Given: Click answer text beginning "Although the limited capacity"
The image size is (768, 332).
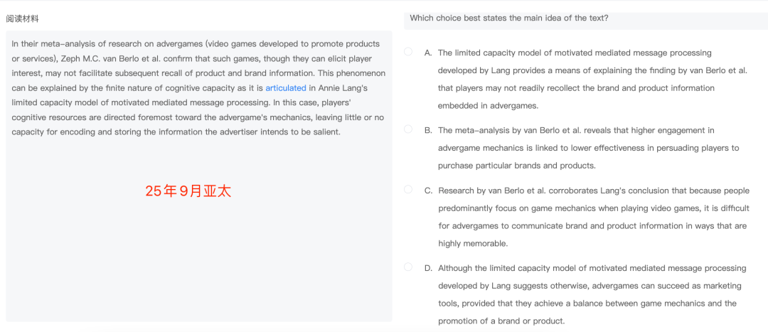Looking at the screenshot, I should point(592,268).
